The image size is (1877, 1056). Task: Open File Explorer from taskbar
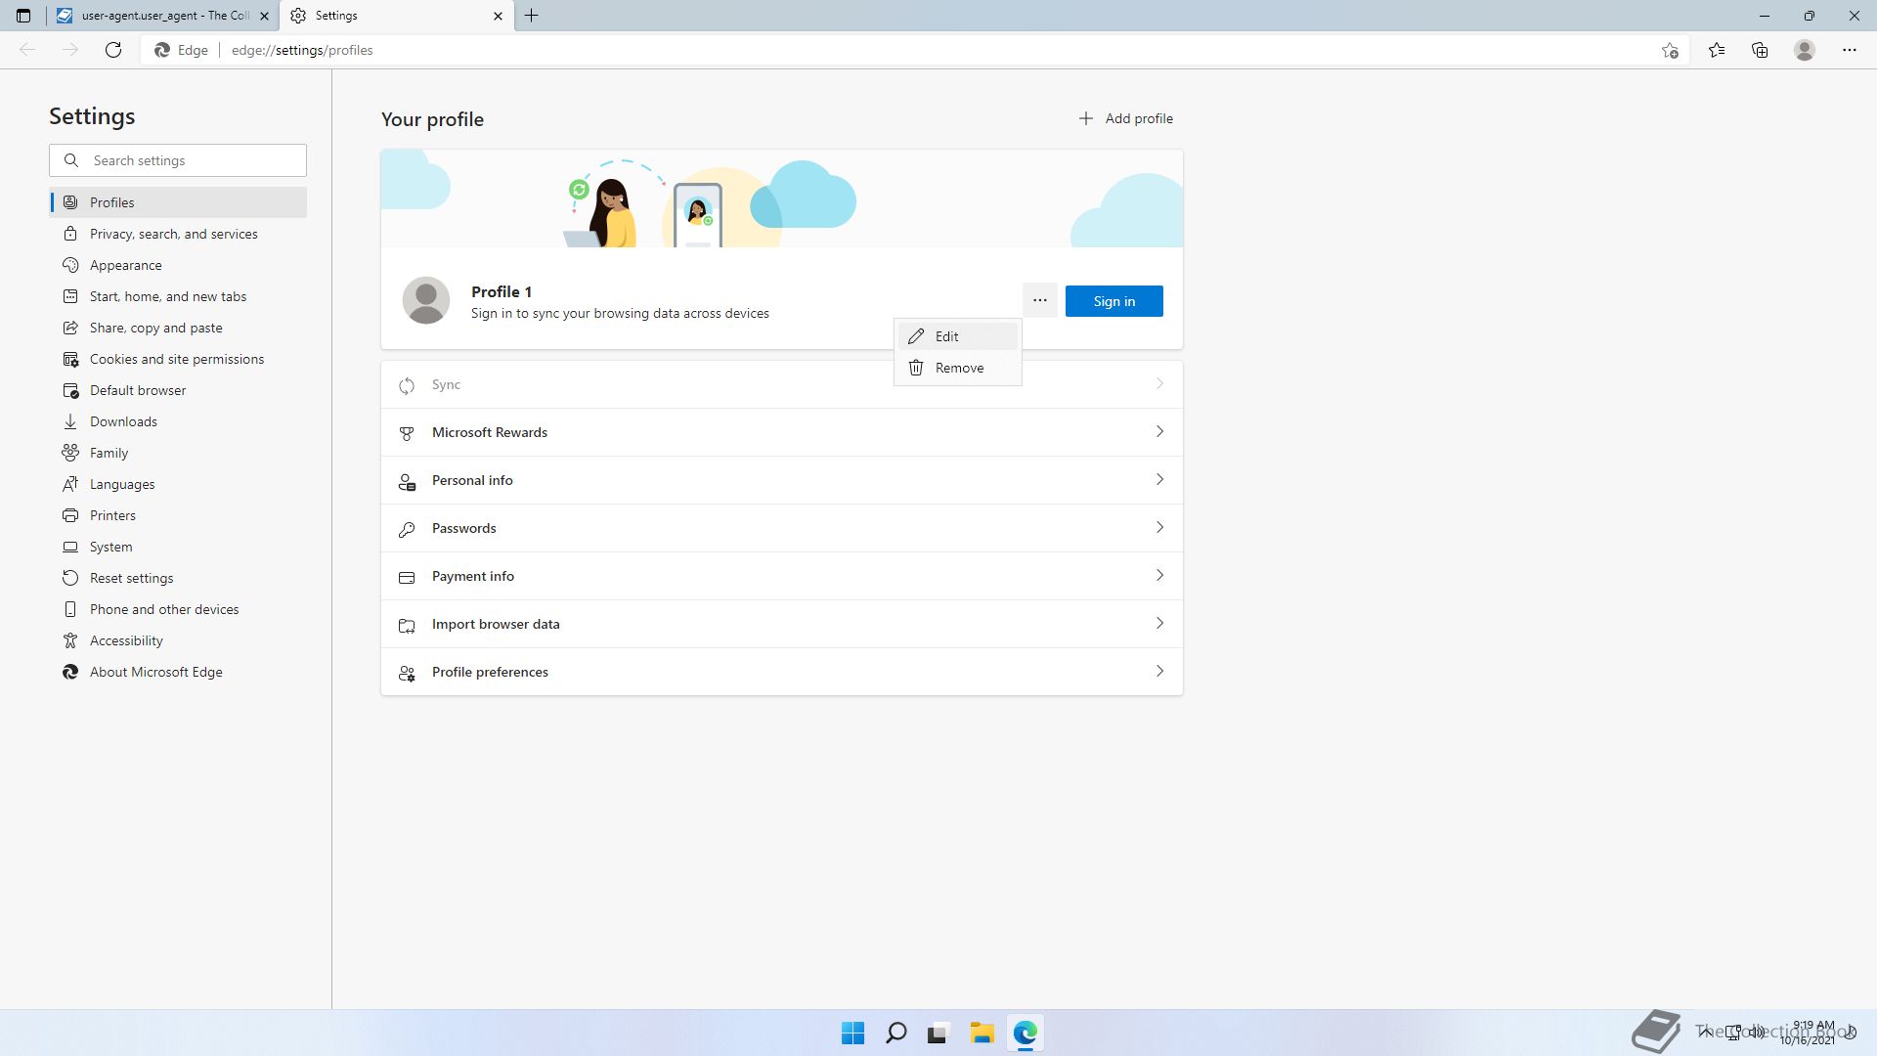pos(982,1034)
